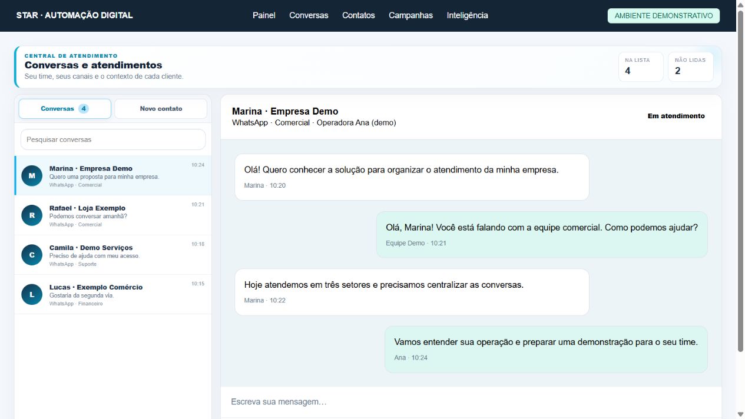Viewport: 745px width, 419px height.
Task: Open the Painel menu item
Action: pyautogui.click(x=264, y=15)
